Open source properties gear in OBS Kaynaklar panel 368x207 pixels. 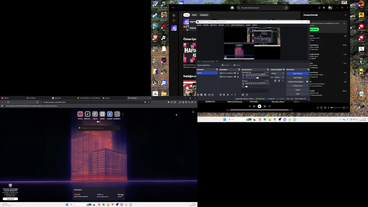228,95
